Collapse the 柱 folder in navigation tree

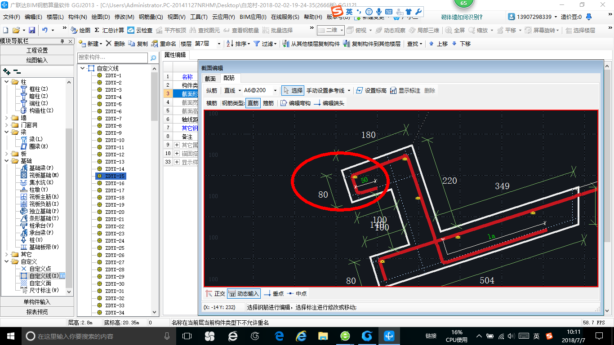point(7,82)
